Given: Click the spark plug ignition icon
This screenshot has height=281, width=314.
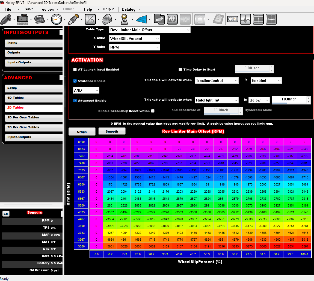Looking at the screenshot, I should [73, 19].
